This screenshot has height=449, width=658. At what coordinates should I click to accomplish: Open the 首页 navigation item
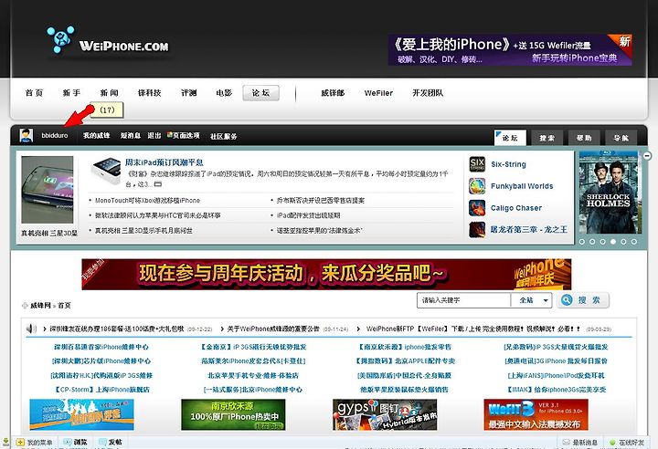34,93
